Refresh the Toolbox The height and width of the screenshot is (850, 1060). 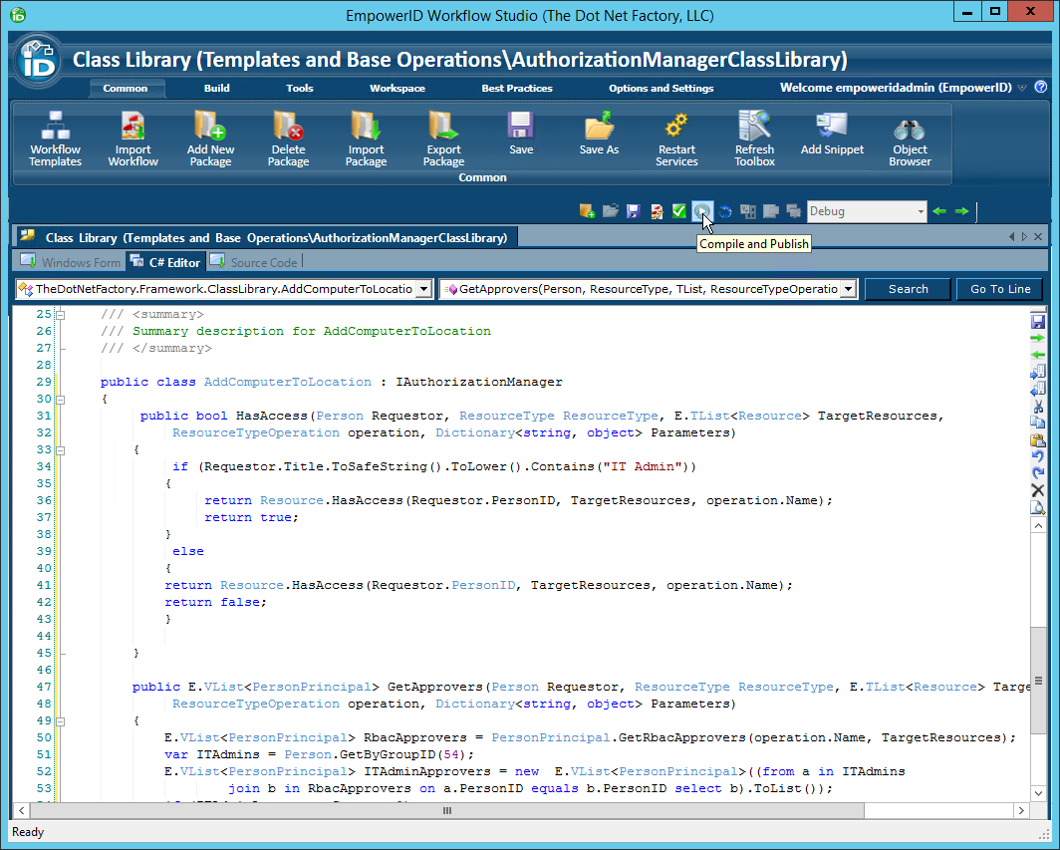754,138
